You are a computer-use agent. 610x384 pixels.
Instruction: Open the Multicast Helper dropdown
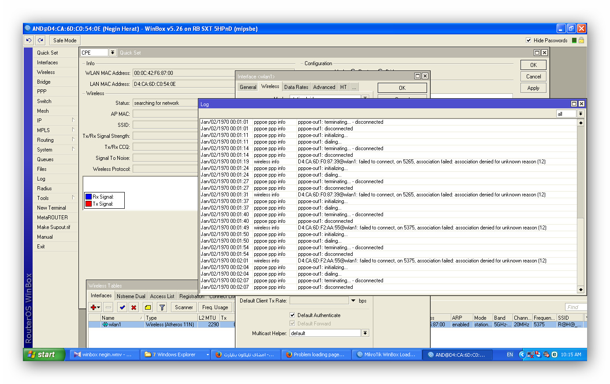pos(365,333)
